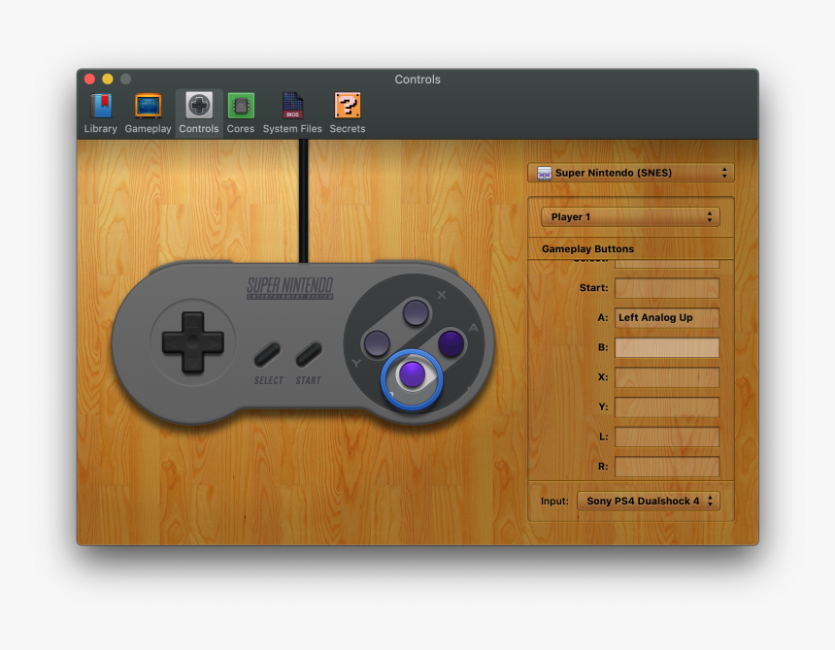Open the Super Nintendo (SNES) system dropdown
The height and width of the screenshot is (650, 835).
pos(631,173)
